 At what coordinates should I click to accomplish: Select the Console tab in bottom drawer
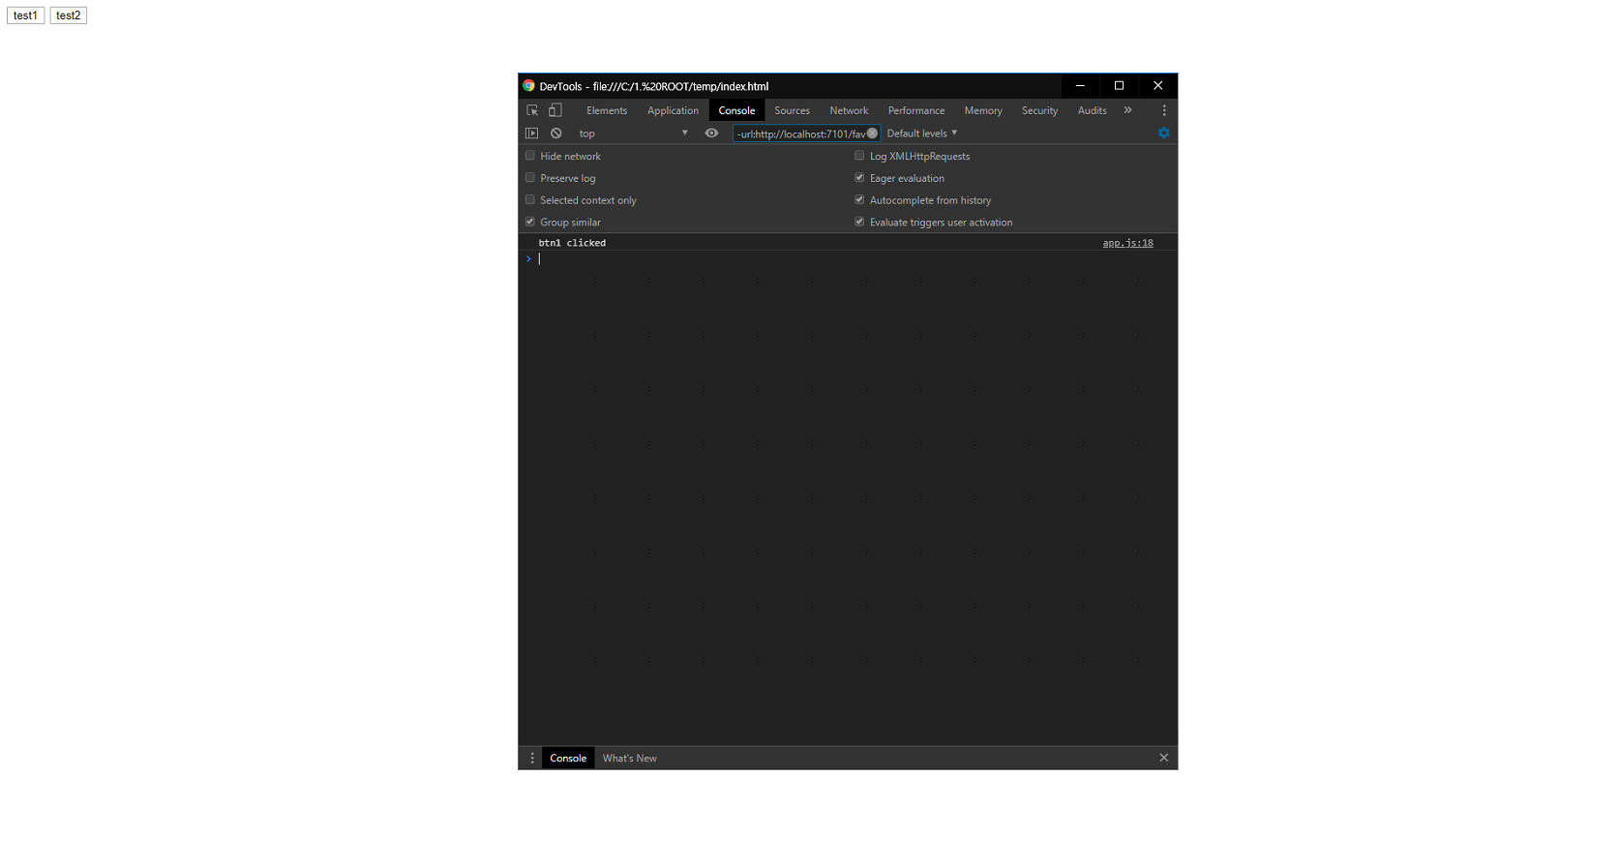[568, 758]
